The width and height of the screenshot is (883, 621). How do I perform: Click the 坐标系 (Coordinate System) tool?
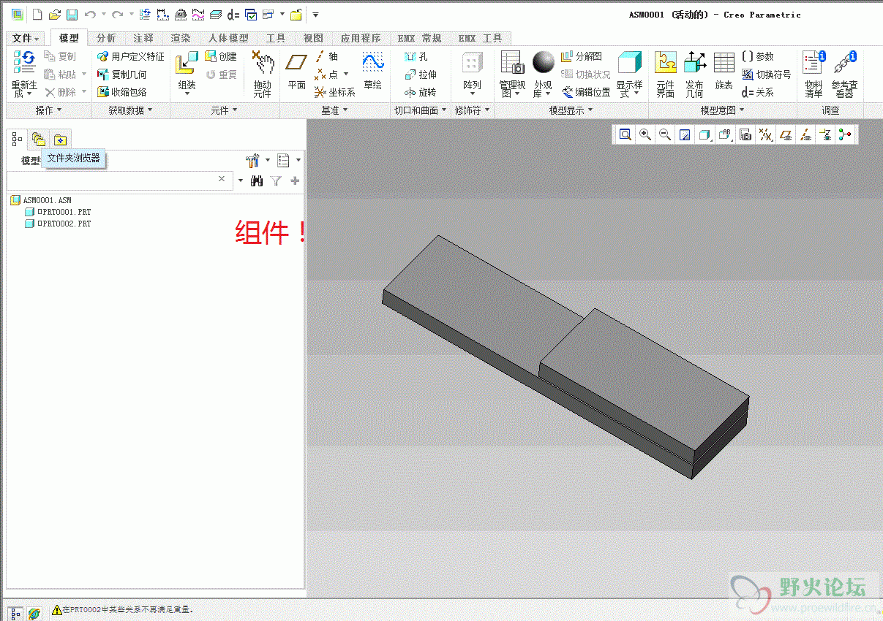click(x=334, y=92)
